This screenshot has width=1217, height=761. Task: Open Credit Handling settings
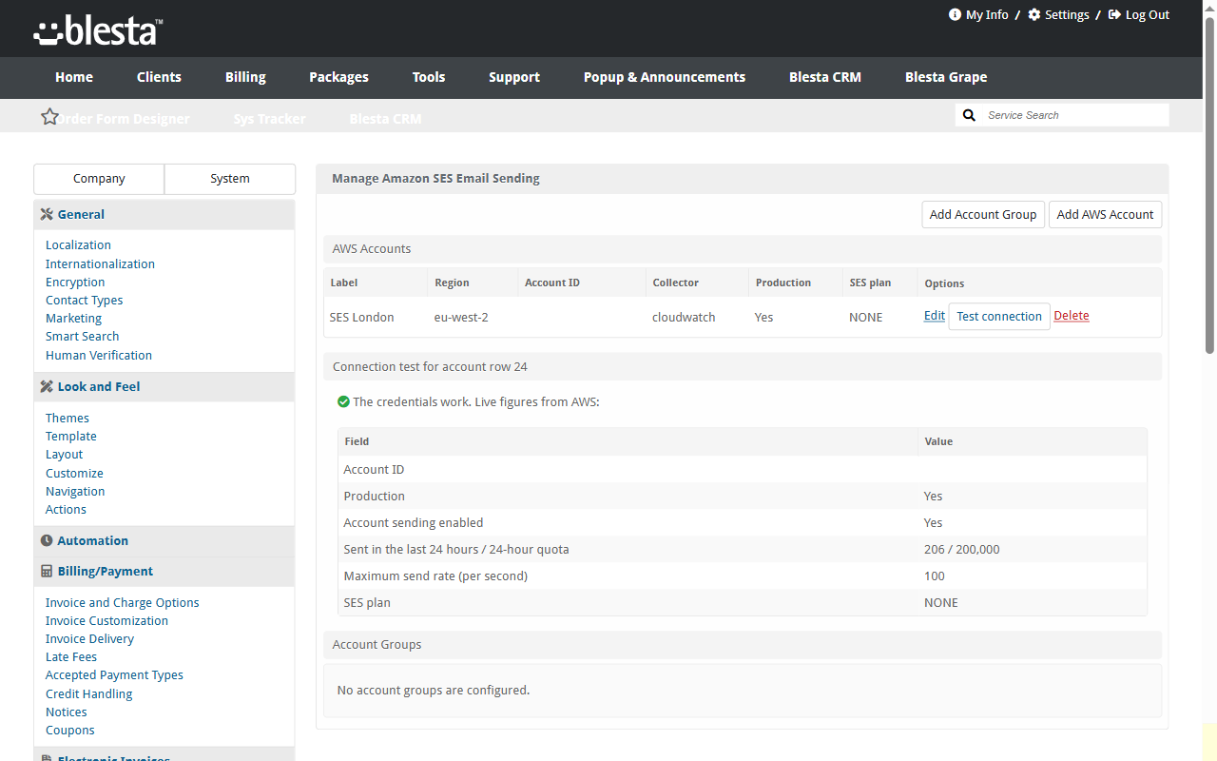(88, 694)
